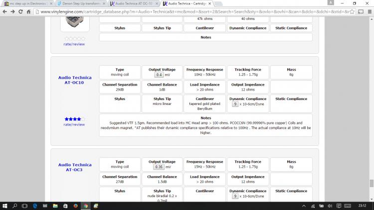Open the volume control tray icon
This screenshot has width=374, height=210.
pos(330,206)
